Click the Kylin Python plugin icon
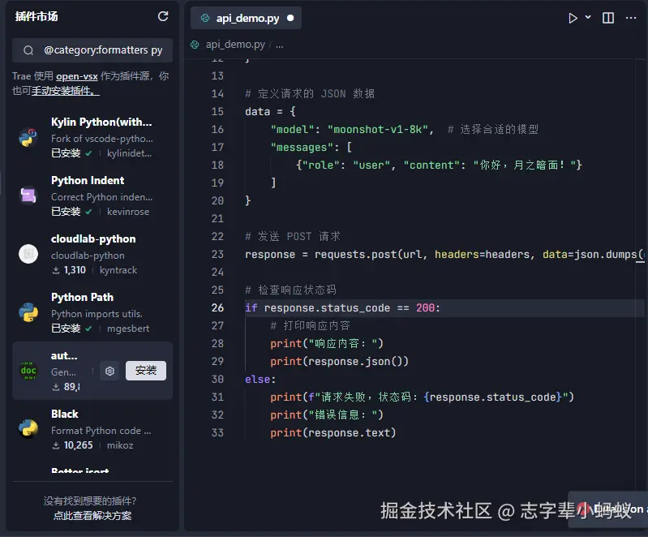The image size is (648, 537). (28, 137)
